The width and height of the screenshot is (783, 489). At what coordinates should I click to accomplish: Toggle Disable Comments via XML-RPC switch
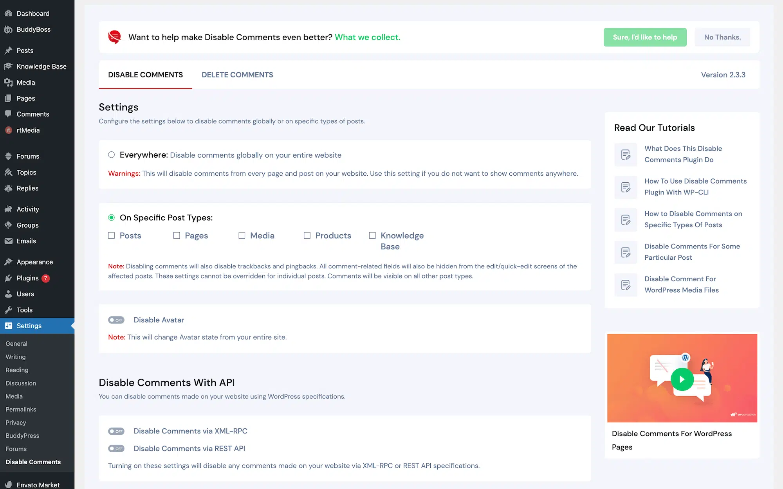click(x=116, y=431)
